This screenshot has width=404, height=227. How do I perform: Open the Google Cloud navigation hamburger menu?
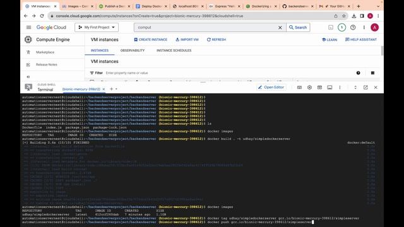click(x=28, y=27)
